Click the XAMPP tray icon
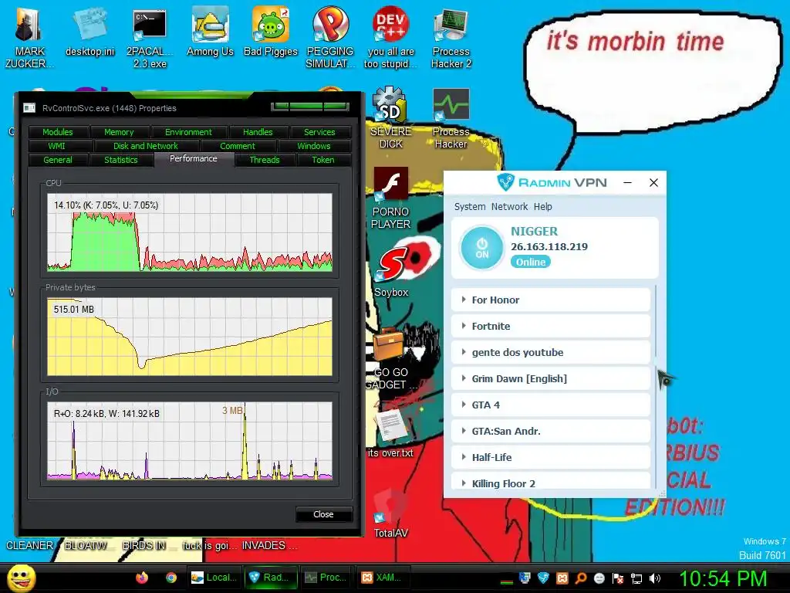790x593 pixels. point(562,578)
